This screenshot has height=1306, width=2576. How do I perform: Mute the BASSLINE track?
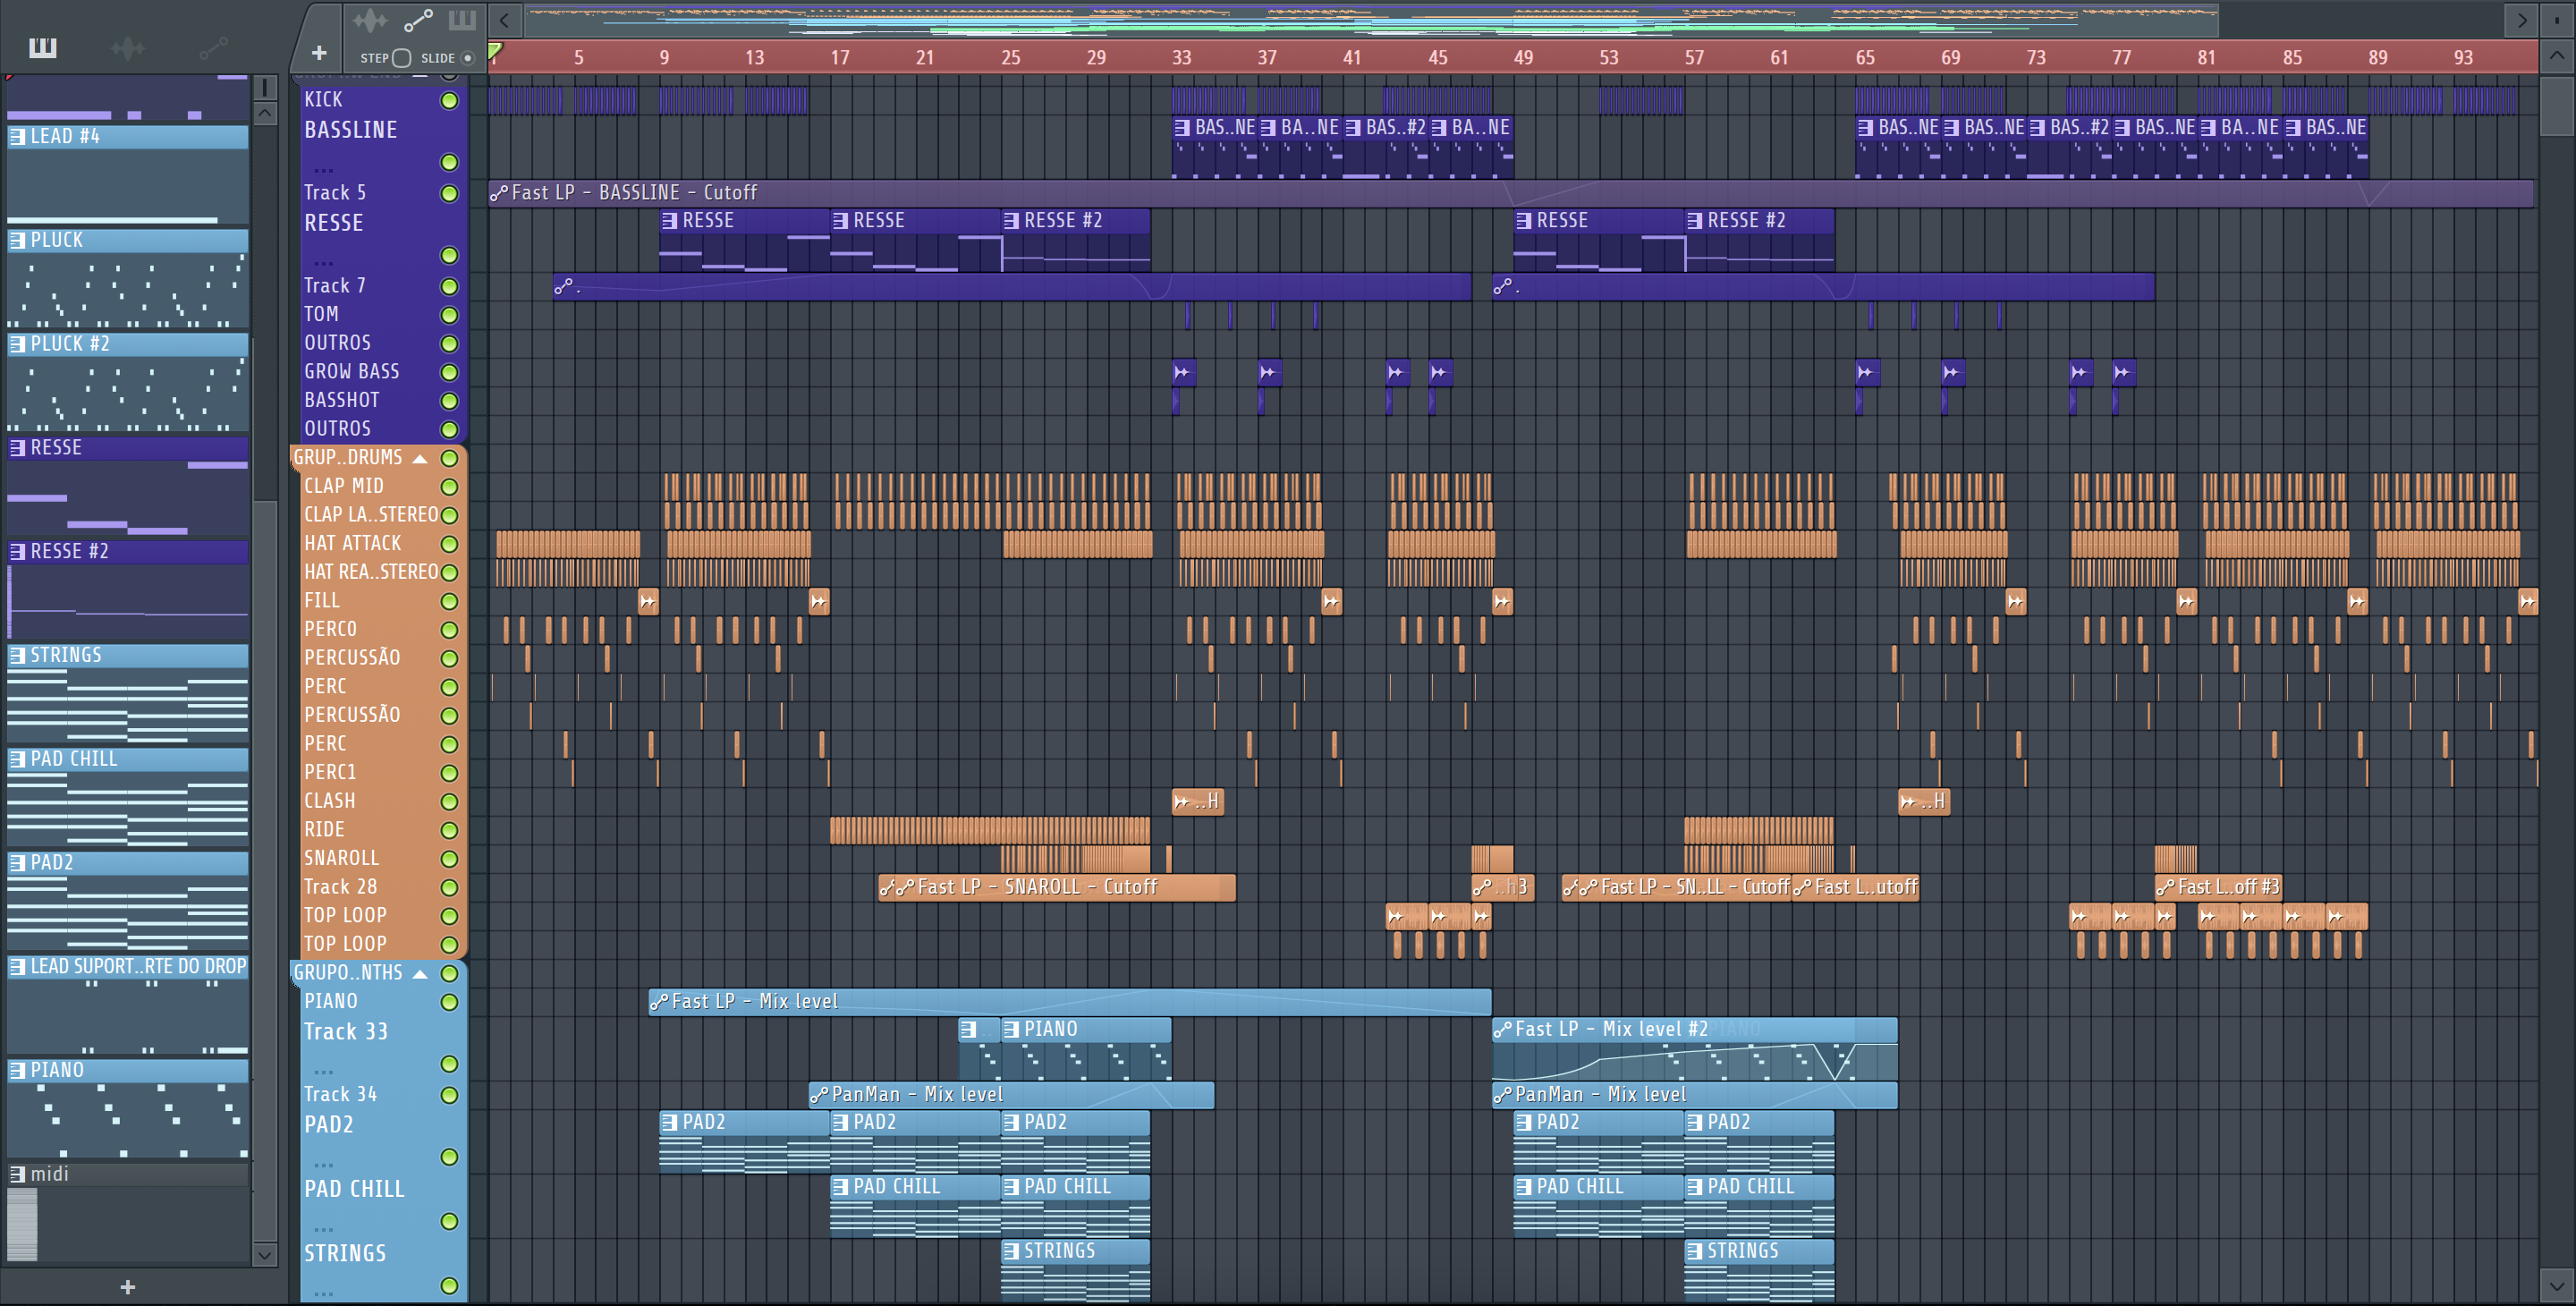coord(450,162)
